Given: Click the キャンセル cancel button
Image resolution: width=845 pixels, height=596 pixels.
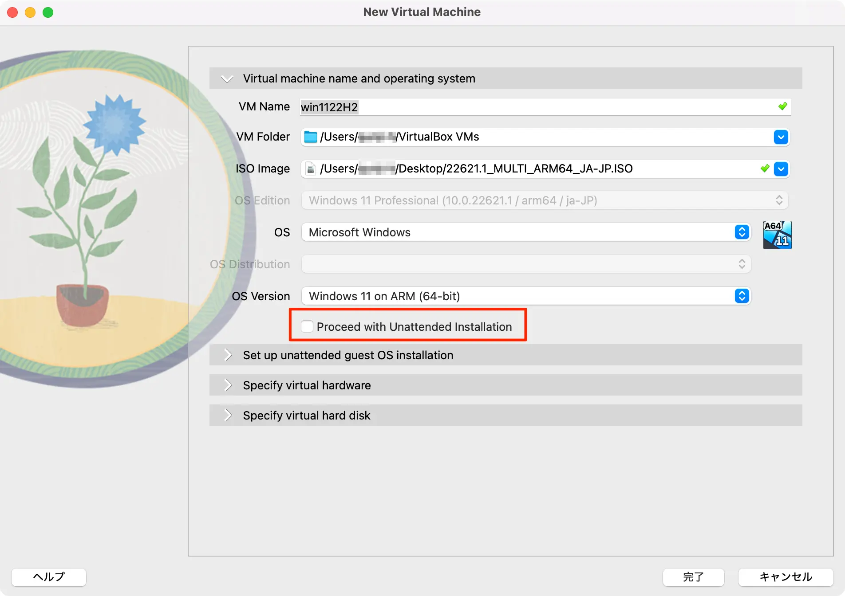Looking at the screenshot, I should 786,576.
